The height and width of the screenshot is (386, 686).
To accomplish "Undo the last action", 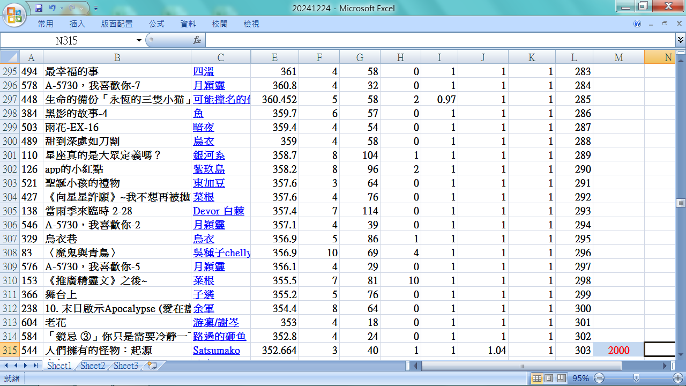I will click(52, 8).
